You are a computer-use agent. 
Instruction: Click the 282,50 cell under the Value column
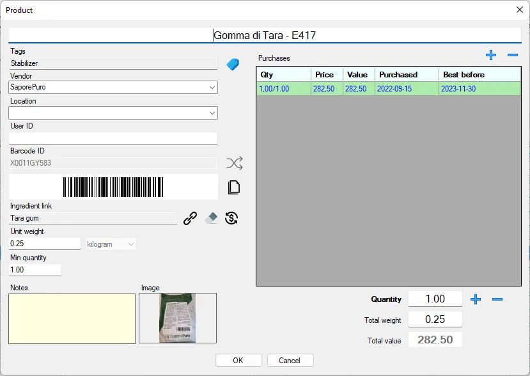[x=359, y=89]
